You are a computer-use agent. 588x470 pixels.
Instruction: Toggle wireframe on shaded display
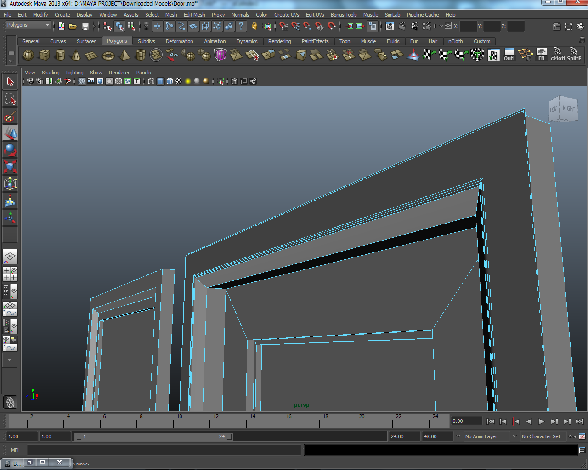tap(170, 81)
